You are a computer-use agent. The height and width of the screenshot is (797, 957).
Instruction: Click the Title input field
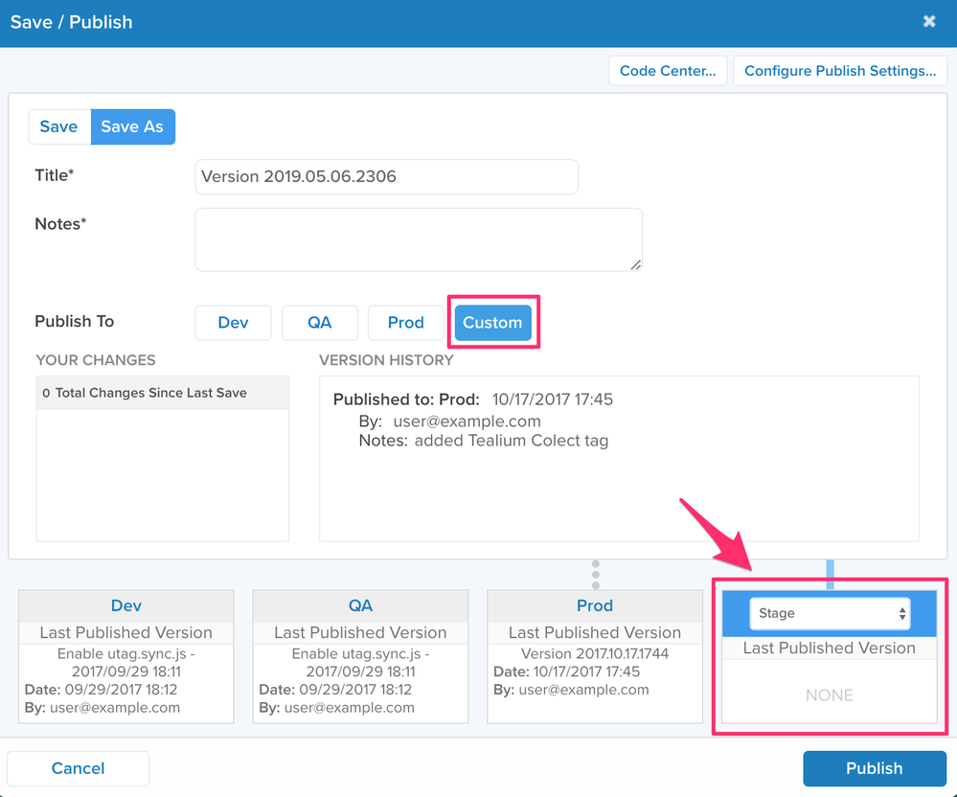tap(386, 176)
